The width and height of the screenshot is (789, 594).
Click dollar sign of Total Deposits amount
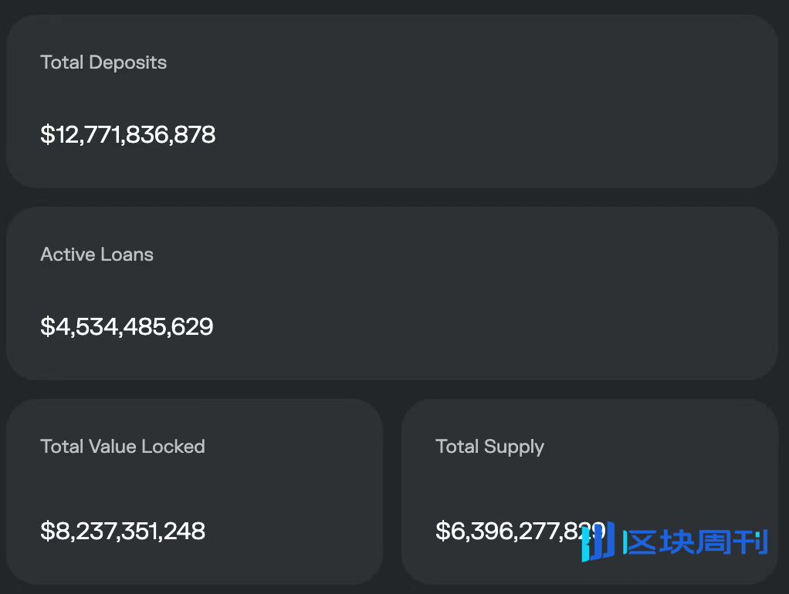click(46, 135)
